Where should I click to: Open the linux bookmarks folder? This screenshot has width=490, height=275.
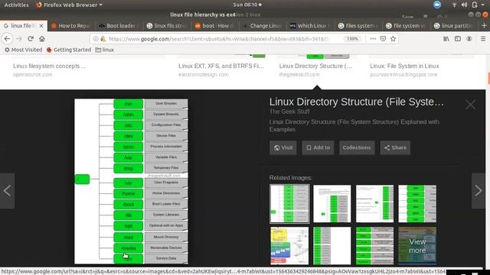click(x=105, y=50)
